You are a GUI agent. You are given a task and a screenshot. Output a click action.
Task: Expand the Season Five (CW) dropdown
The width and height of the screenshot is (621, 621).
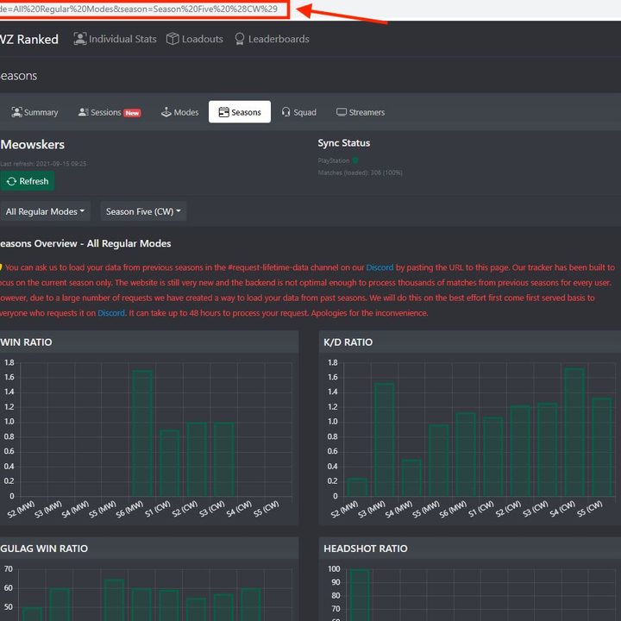(x=143, y=211)
